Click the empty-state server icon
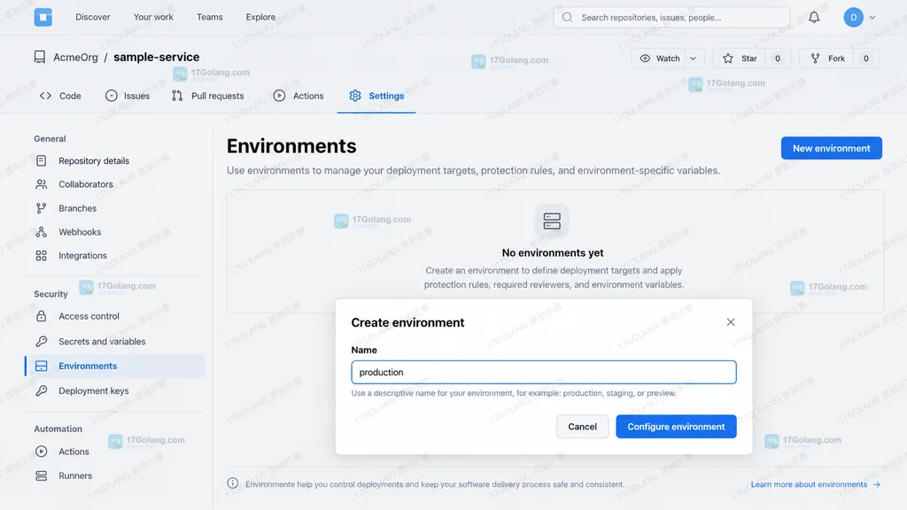Screen dimensions: 907x510 click(552, 220)
